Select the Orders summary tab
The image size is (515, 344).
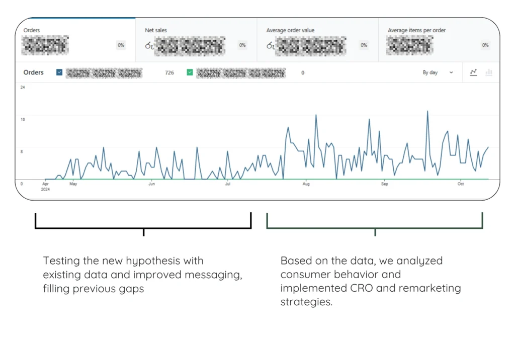tap(75, 40)
